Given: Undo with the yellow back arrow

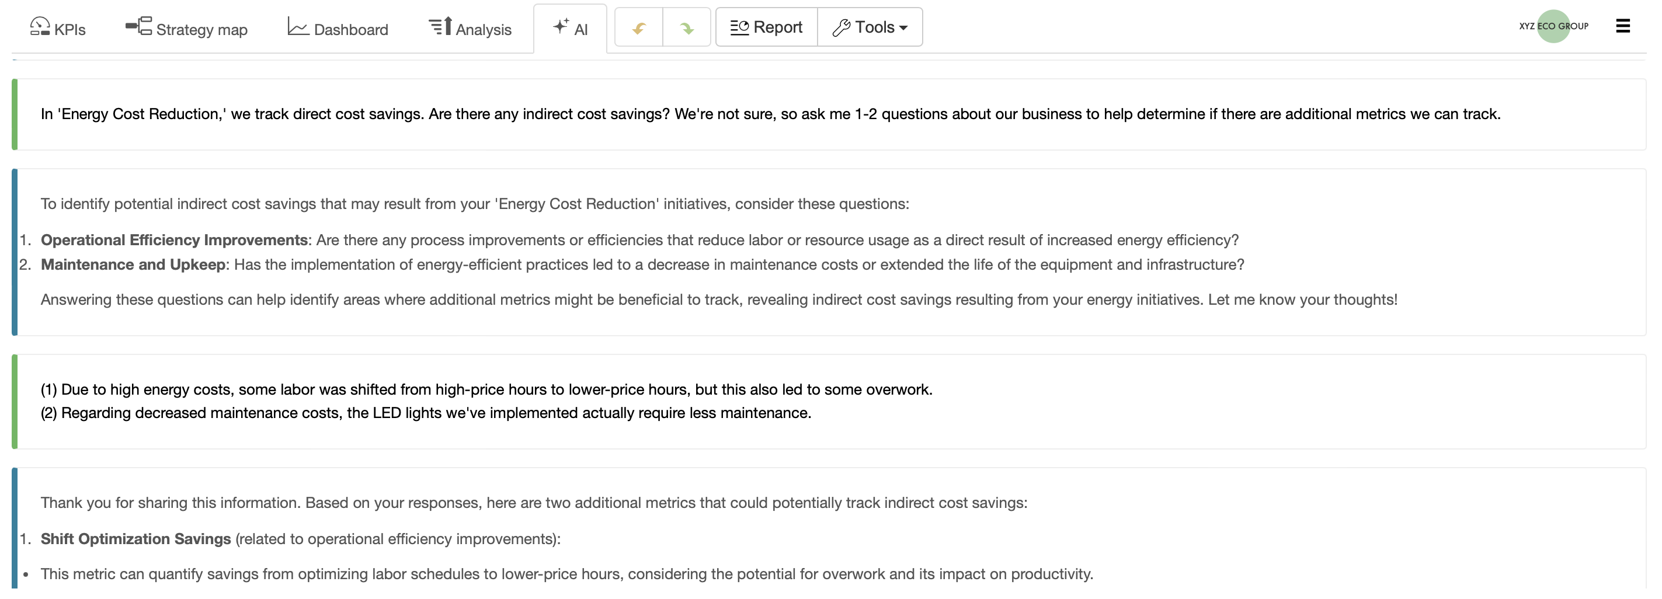Looking at the screenshot, I should 639,27.
